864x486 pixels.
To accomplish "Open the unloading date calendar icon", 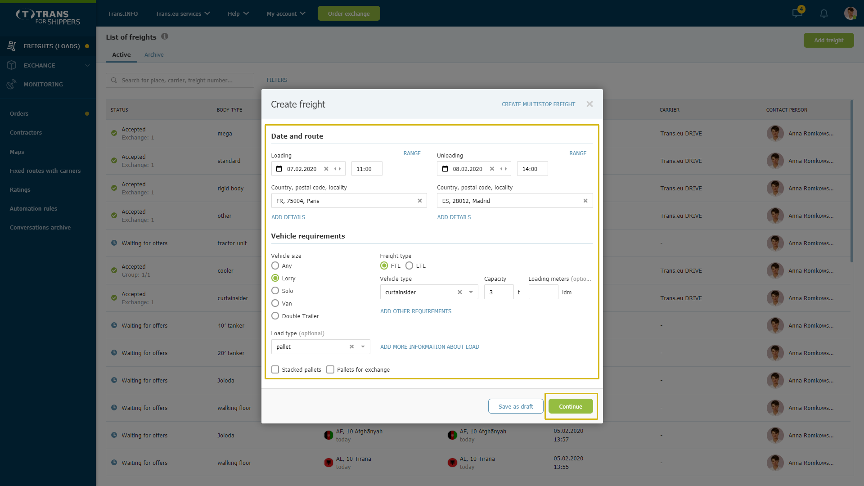I will point(445,169).
